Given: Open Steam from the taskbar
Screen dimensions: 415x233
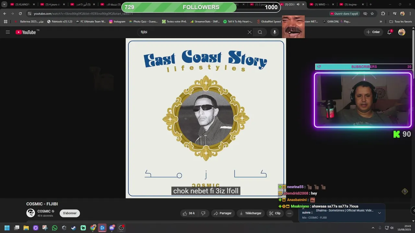Looking at the screenshot, I should point(74,228).
